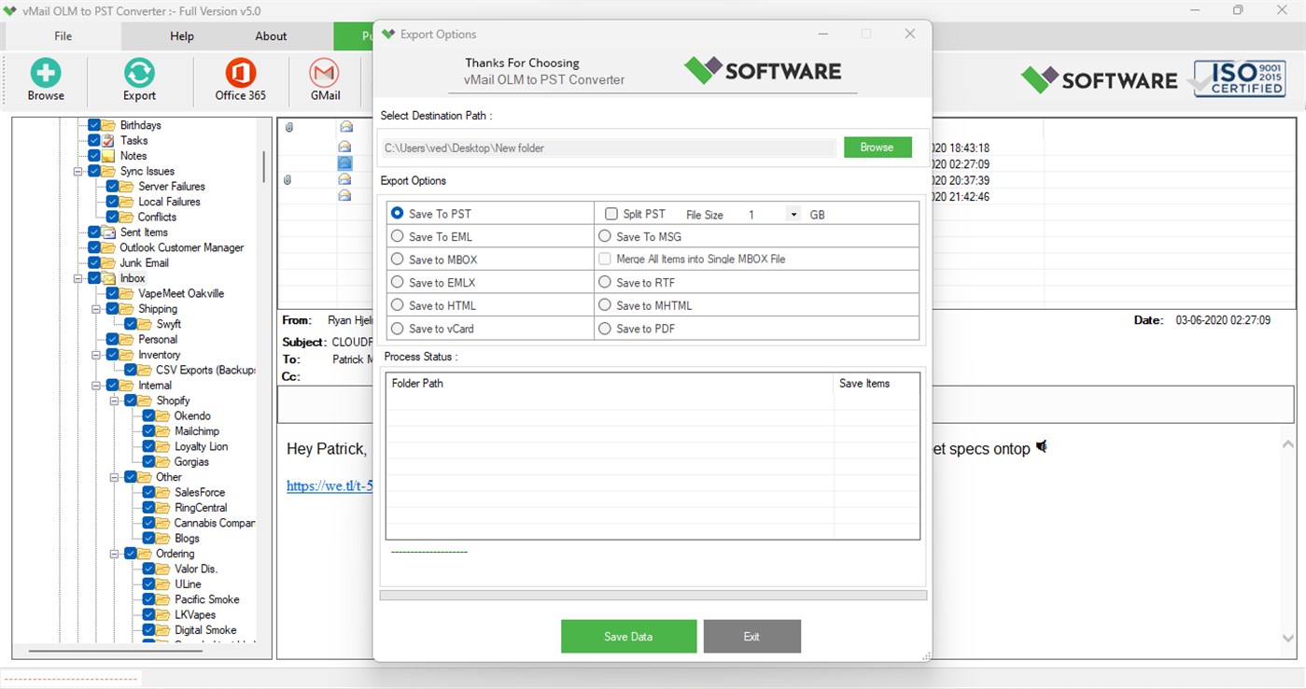Click the speaker icon after 'specs ontop' text
This screenshot has width=1306, height=689.
pos(1040,447)
